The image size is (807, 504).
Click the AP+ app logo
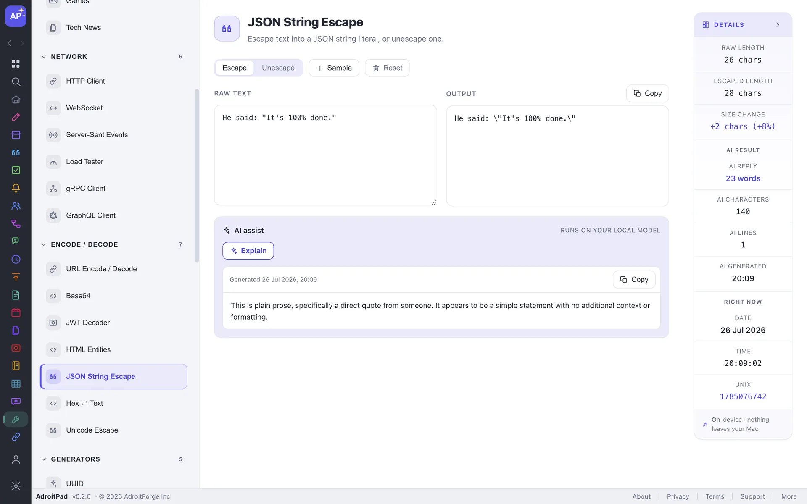click(x=16, y=16)
